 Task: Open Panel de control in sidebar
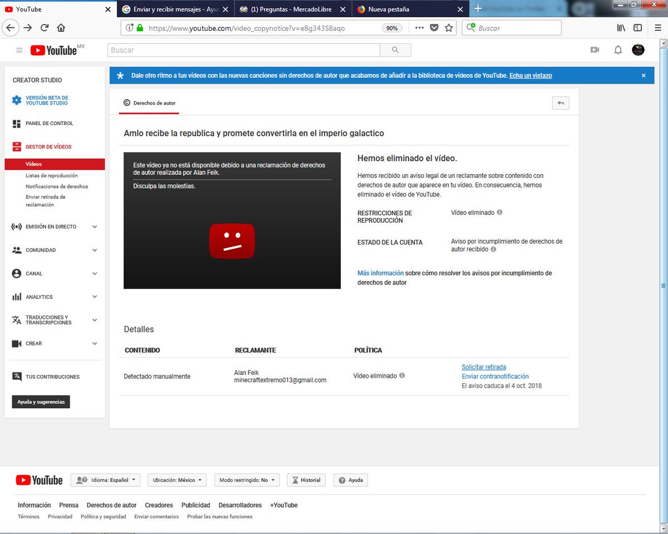[x=49, y=123]
